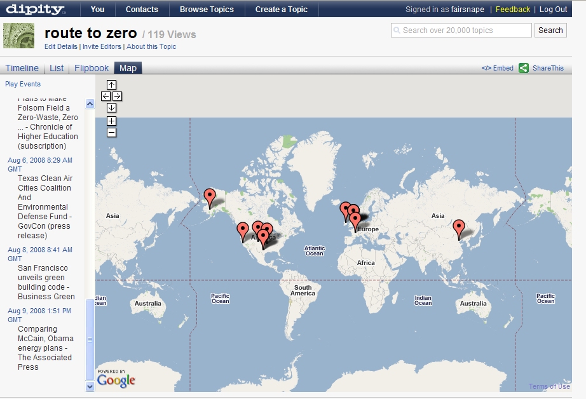The image size is (586, 399).
Task: Click the Embed link
Action: click(498, 68)
